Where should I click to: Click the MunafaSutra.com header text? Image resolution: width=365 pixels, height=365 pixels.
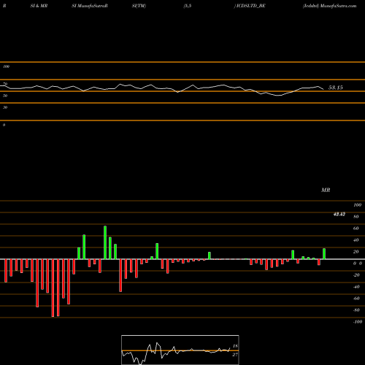tap(338, 6)
